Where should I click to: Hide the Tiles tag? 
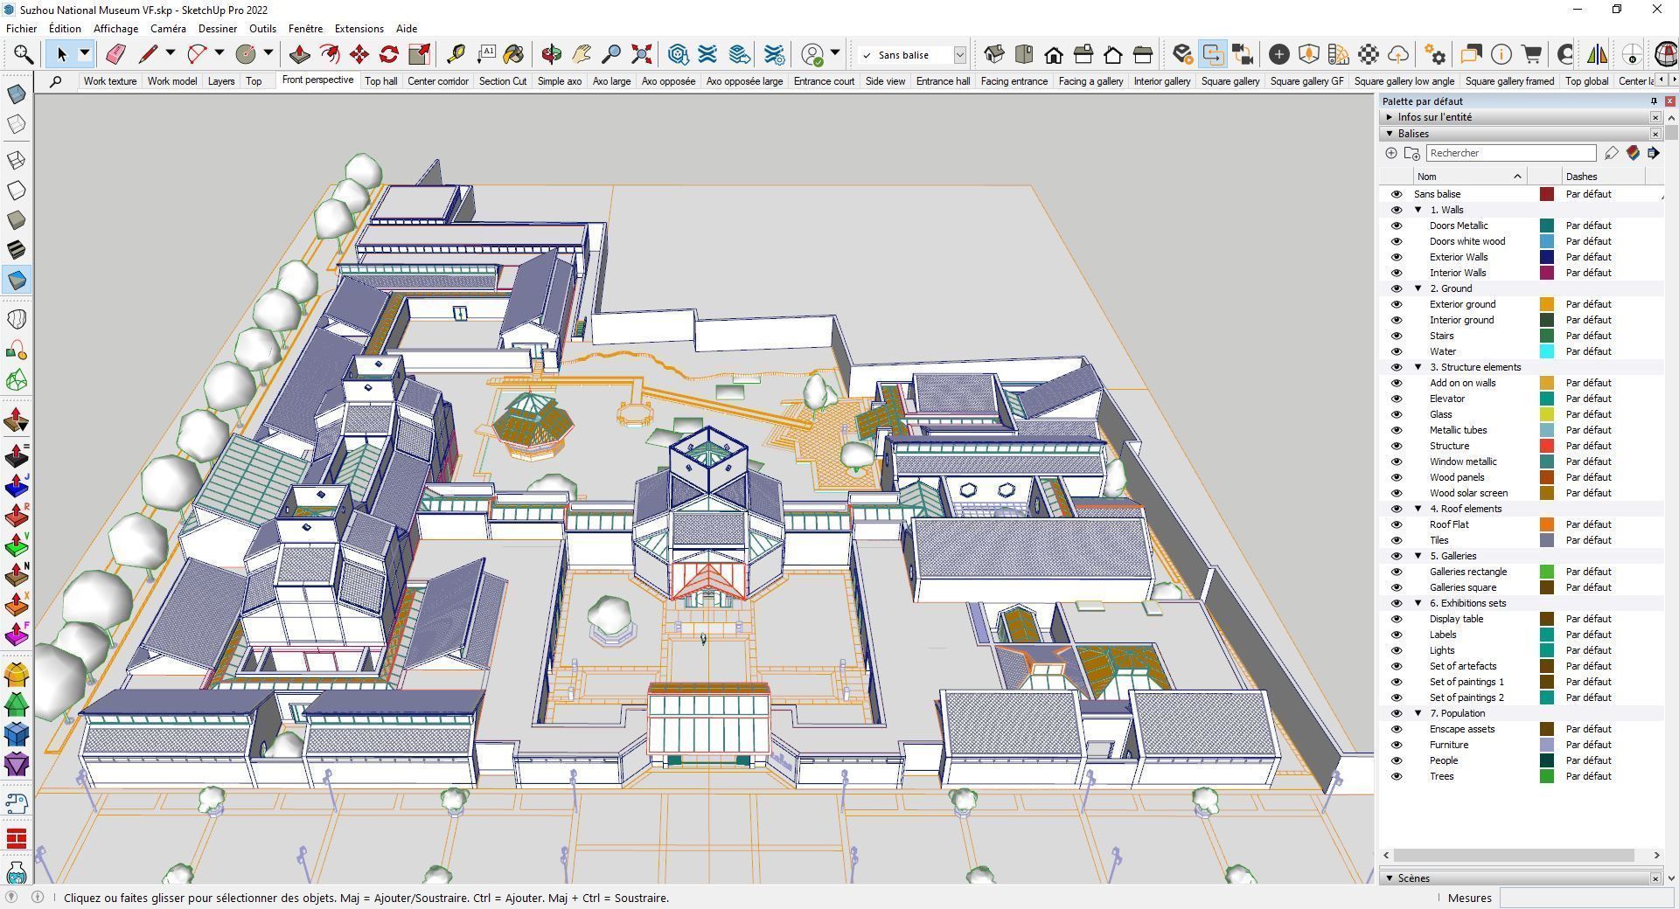click(x=1396, y=540)
